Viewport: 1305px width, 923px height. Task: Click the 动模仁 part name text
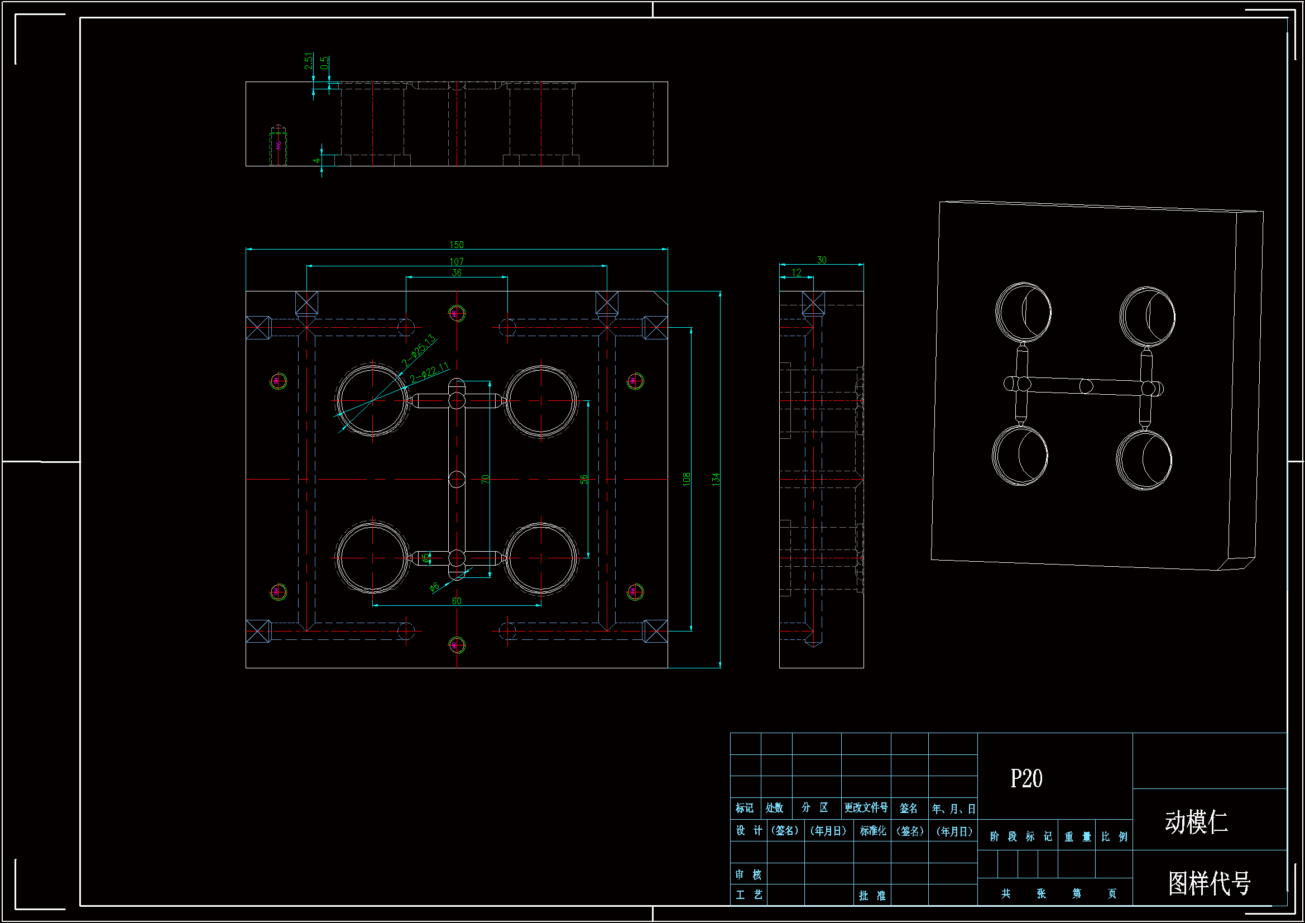[1197, 822]
